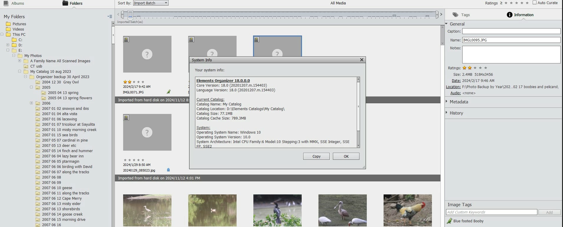Collapse the 2005 folder node

32,87
